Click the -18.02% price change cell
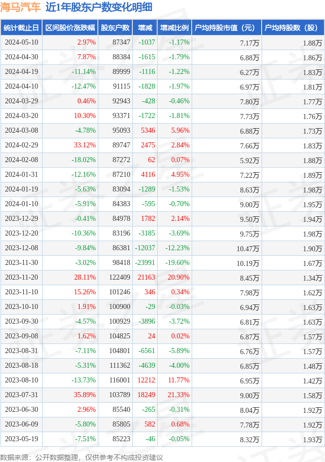325x462 pixels. point(83,161)
